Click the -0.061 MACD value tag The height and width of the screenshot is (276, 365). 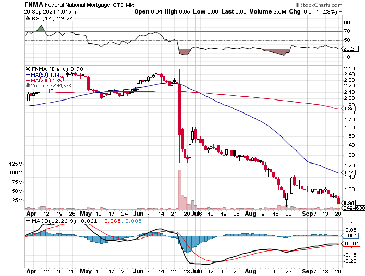click(x=350, y=244)
